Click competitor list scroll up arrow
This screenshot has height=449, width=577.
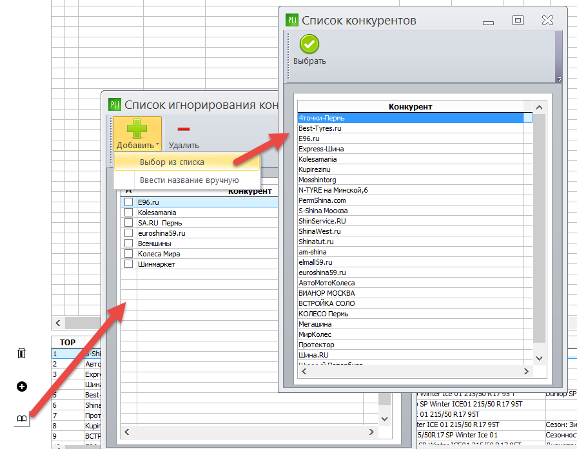pos(539,108)
